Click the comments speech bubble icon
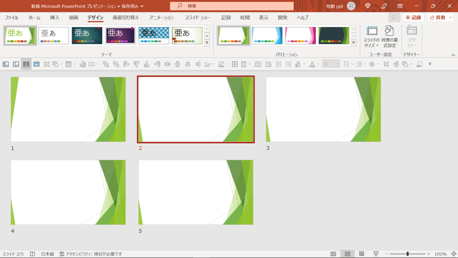 tap(394, 17)
